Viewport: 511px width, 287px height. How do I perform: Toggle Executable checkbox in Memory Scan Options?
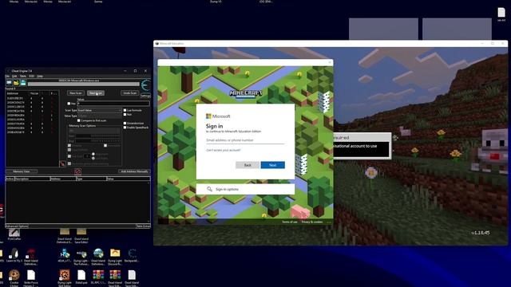105,145
